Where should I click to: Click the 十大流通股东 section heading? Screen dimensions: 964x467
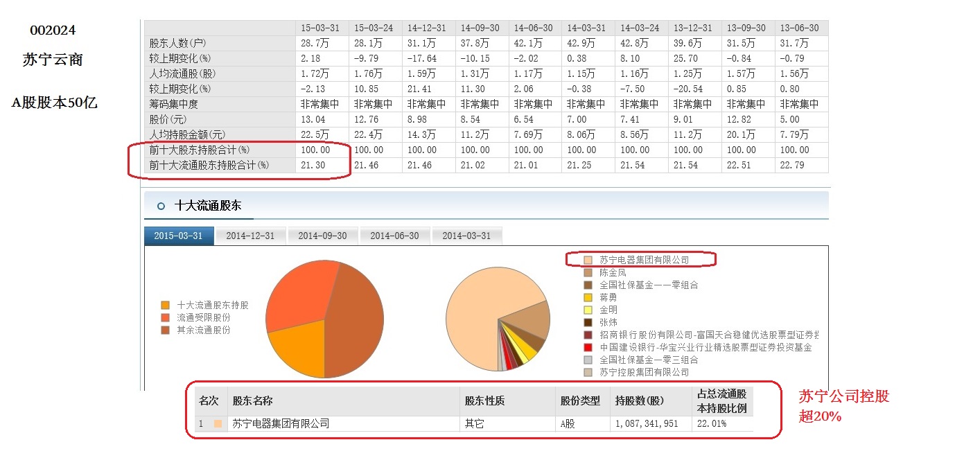tap(208, 206)
